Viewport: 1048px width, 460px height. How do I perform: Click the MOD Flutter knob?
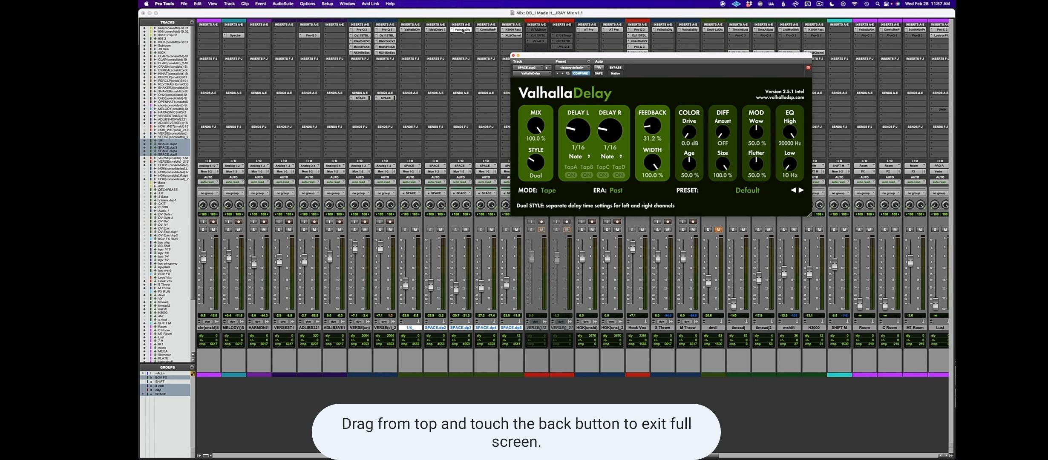pyautogui.click(x=756, y=164)
